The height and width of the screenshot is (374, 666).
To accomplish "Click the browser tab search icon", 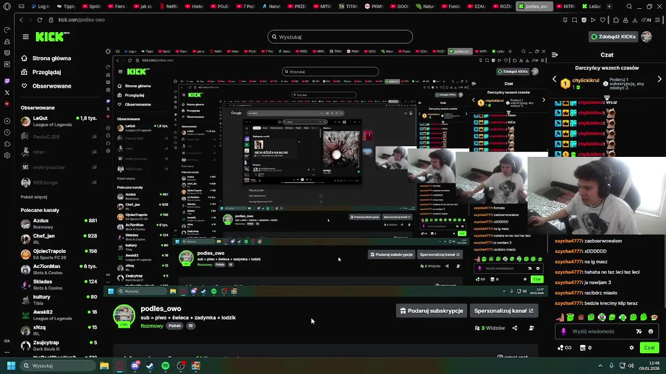I will (629, 7).
